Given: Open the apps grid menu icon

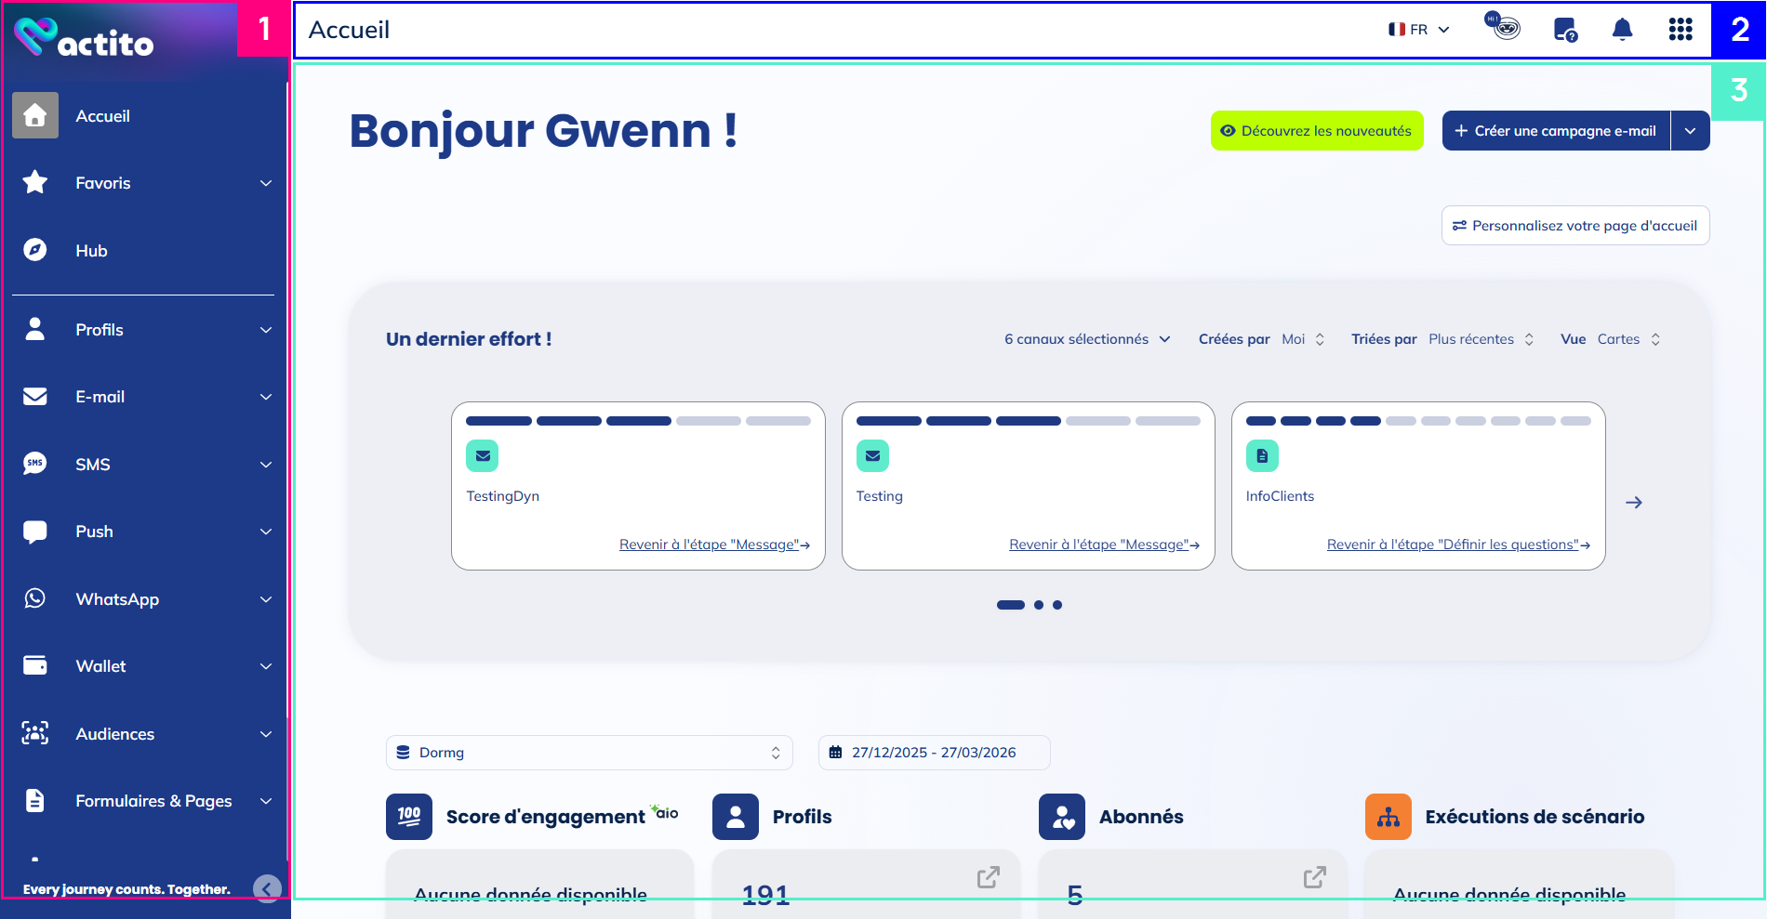Looking at the screenshot, I should tap(1680, 30).
